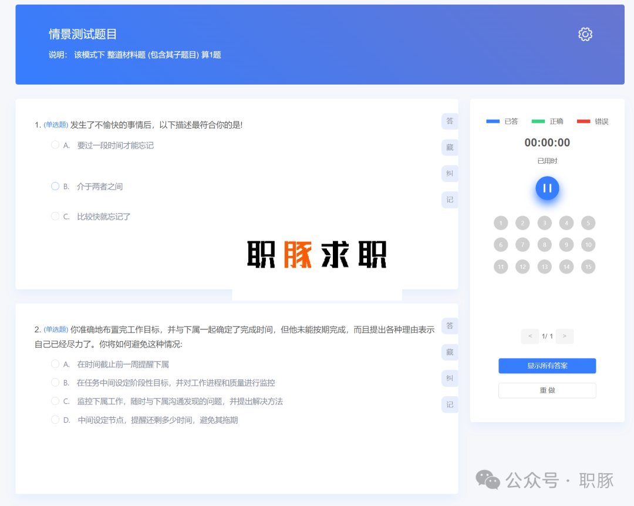The width and height of the screenshot is (634, 506).
Task: Click the next page arrow in pagination
Action: [x=564, y=336]
